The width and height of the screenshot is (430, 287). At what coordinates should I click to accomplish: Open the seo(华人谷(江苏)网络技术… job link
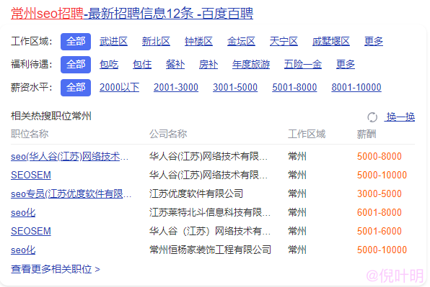(69, 157)
